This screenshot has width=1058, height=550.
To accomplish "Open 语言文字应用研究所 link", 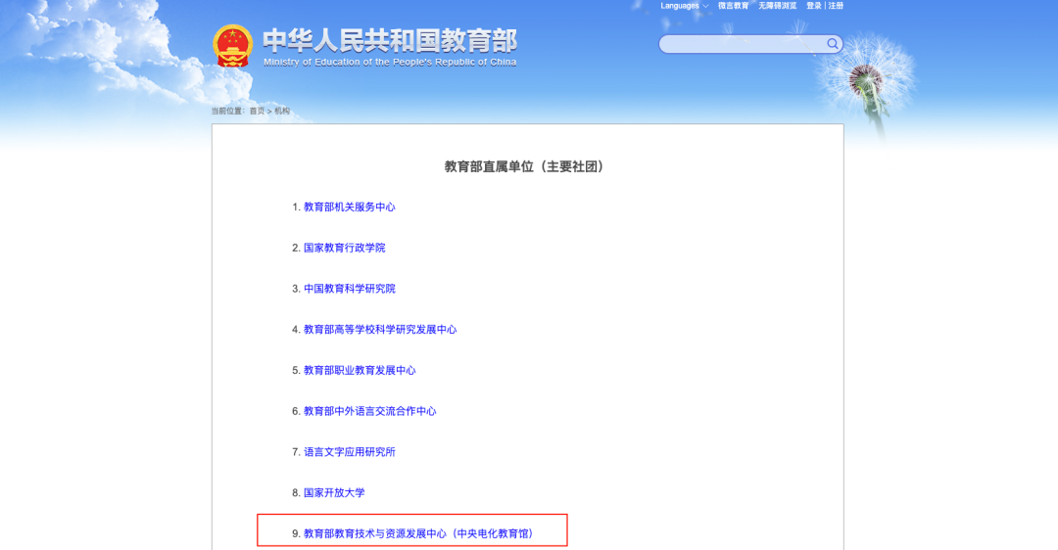I will (x=350, y=451).
